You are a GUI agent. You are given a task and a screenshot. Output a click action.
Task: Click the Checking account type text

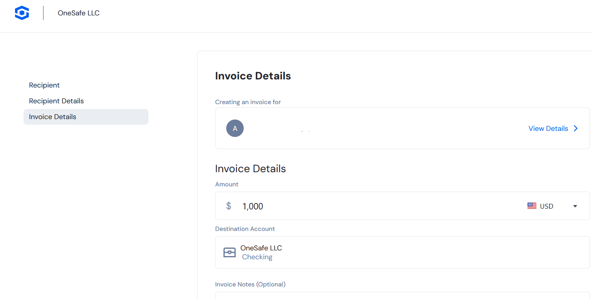(257, 257)
